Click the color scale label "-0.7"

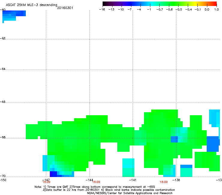[160, 10]
